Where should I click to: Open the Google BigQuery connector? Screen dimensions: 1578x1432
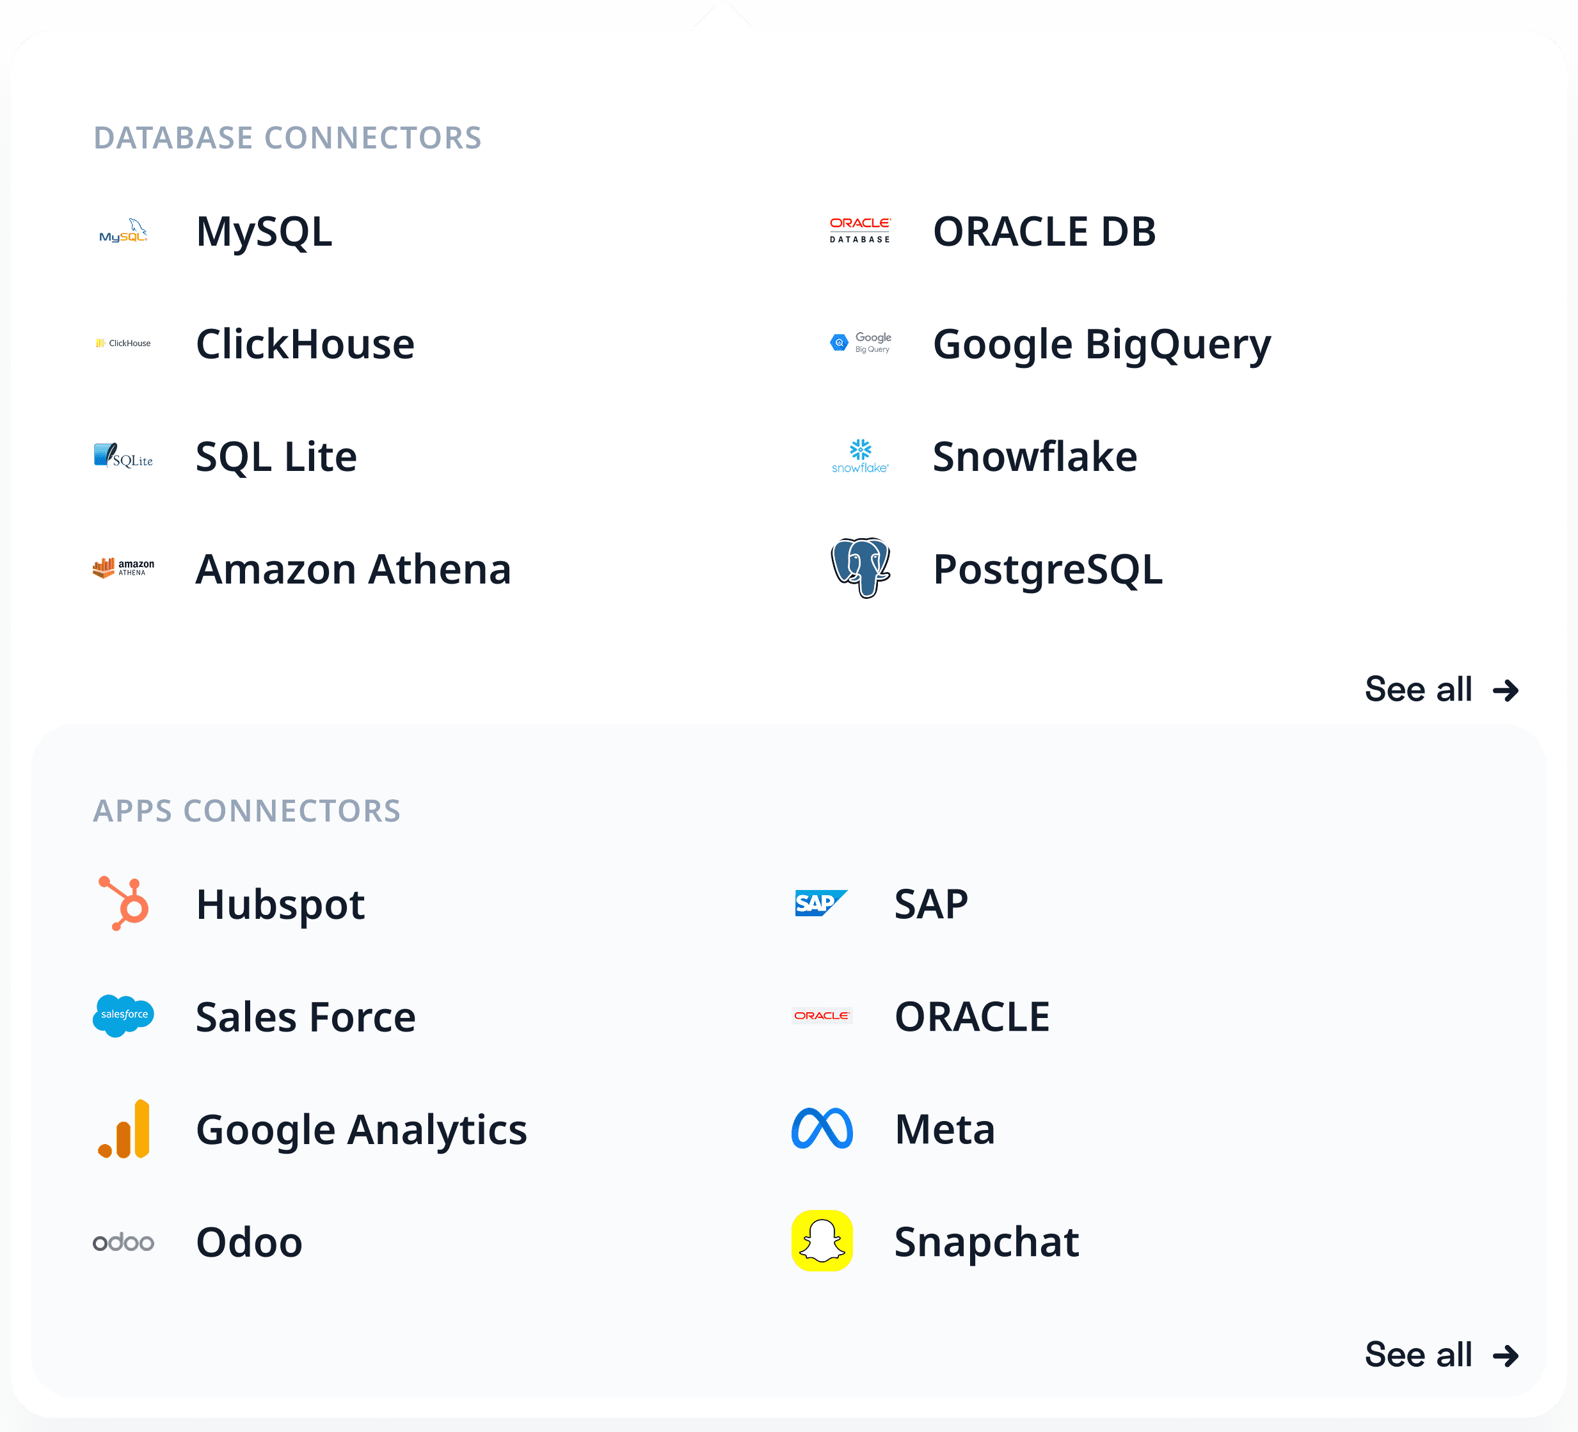1101,344
